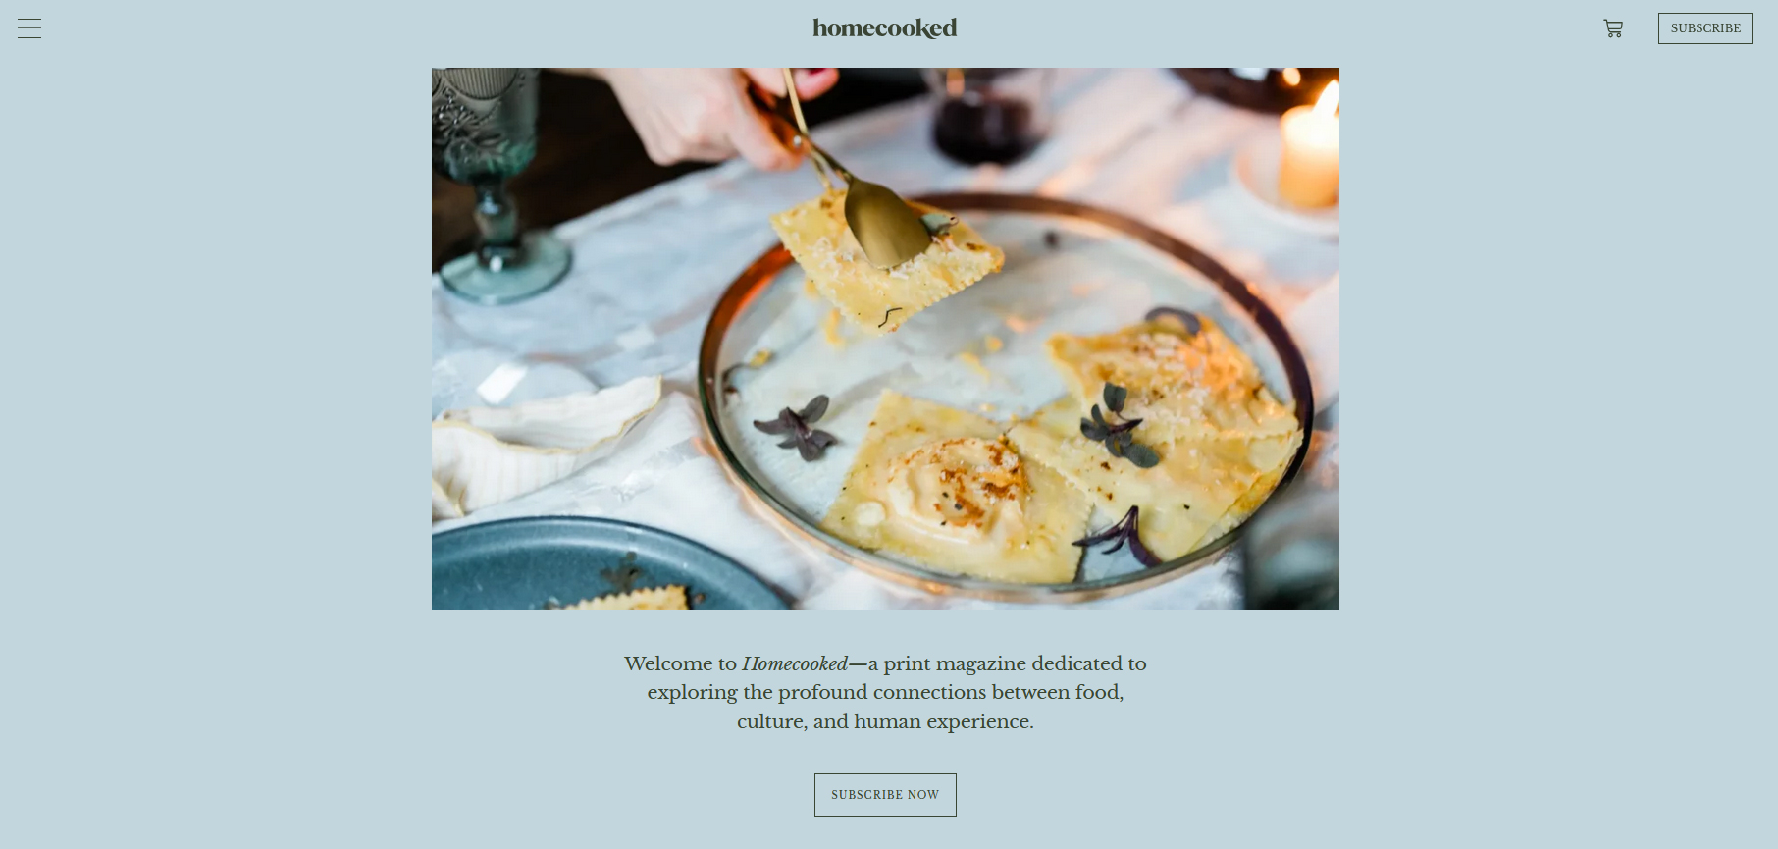The width and height of the screenshot is (1778, 849).
Task: Open the hamburger navigation menu
Action: pos(29,28)
